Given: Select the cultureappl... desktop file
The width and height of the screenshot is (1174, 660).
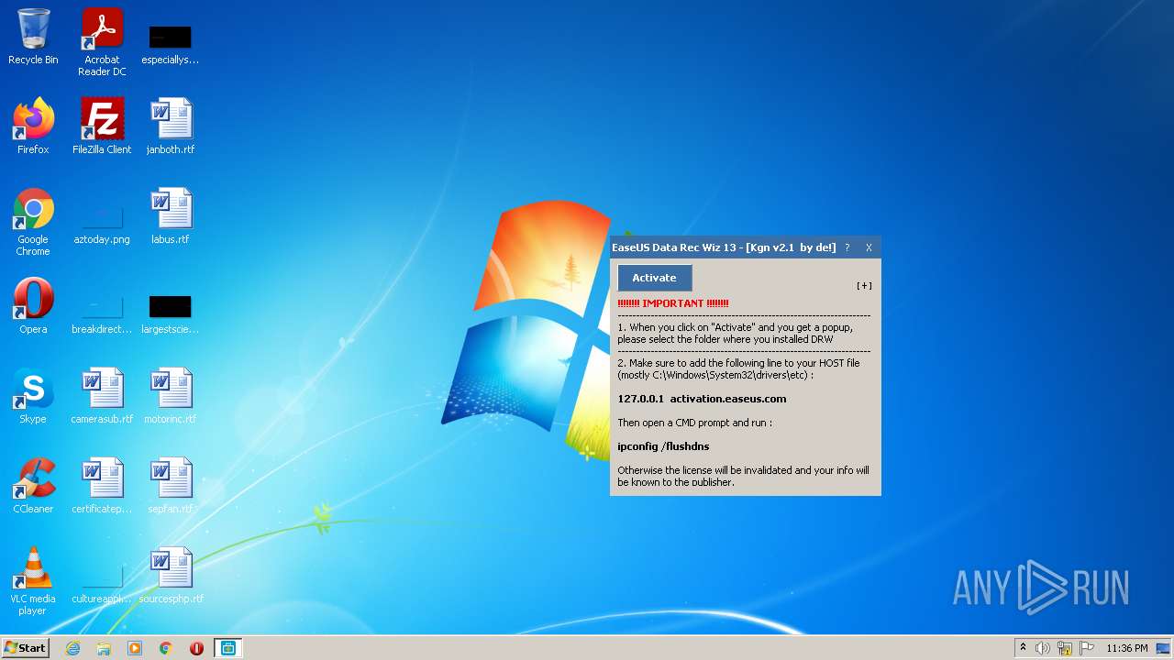Looking at the screenshot, I should 102,584.
